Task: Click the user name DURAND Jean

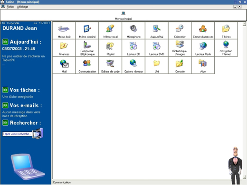Action: [x=19, y=28]
